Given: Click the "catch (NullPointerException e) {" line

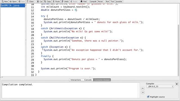Looking at the screenshot, I should 63,38.
